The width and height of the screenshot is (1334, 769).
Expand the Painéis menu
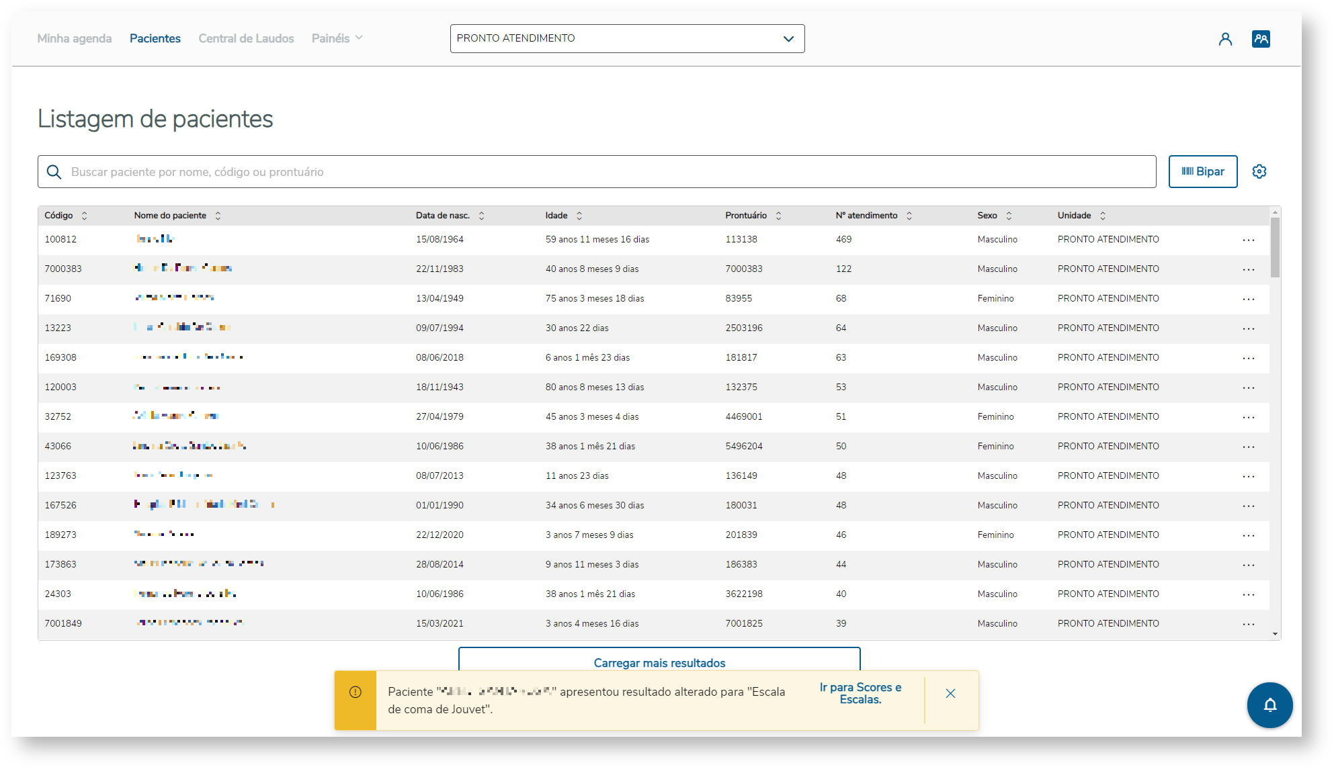click(x=337, y=38)
